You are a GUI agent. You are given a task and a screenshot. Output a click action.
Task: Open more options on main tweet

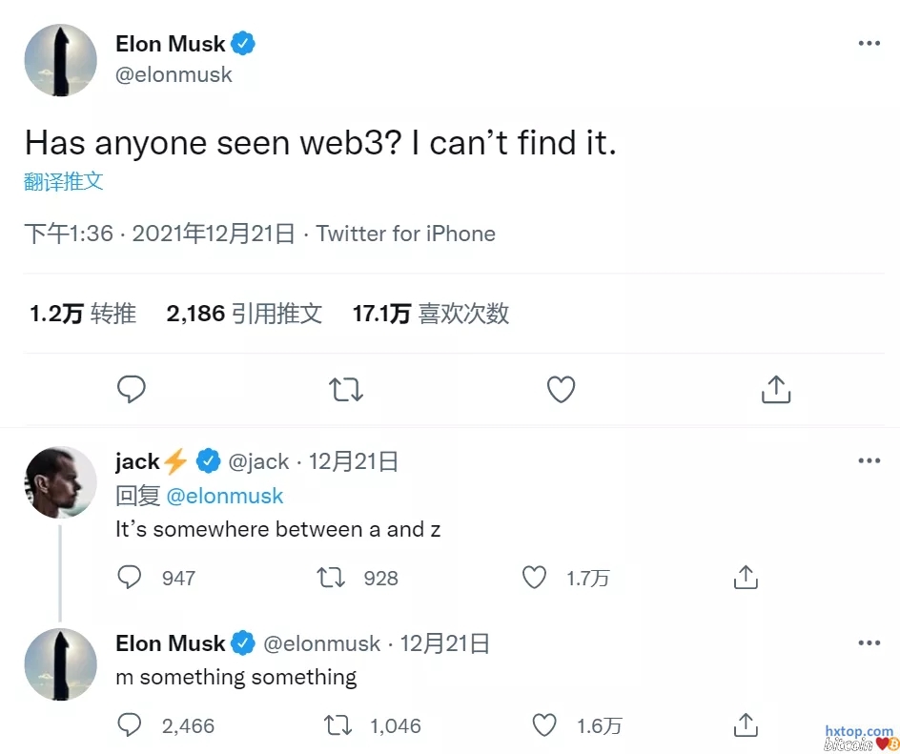click(x=869, y=44)
